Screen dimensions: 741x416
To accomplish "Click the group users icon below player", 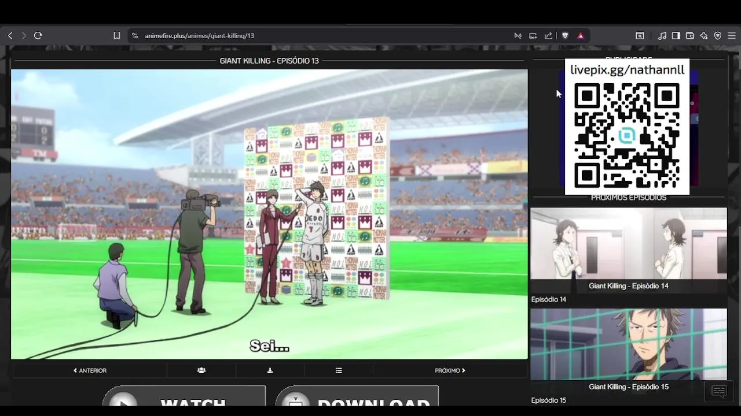I will (201, 370).
